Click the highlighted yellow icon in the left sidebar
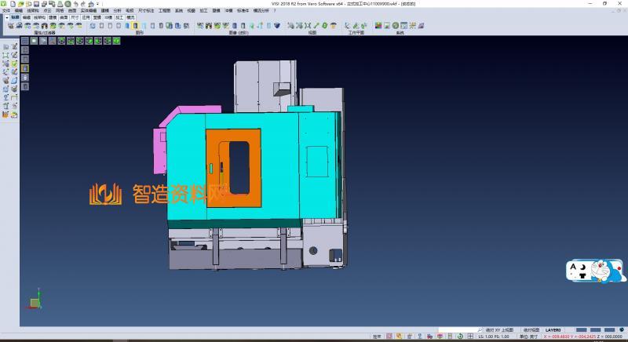The image size is (628, 342). (x=24, y=68)
